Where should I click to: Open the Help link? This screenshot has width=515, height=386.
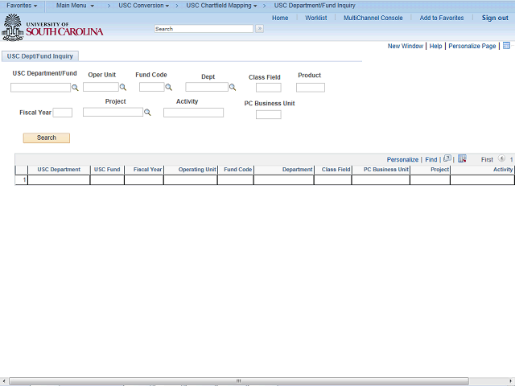tap(435, 46)
